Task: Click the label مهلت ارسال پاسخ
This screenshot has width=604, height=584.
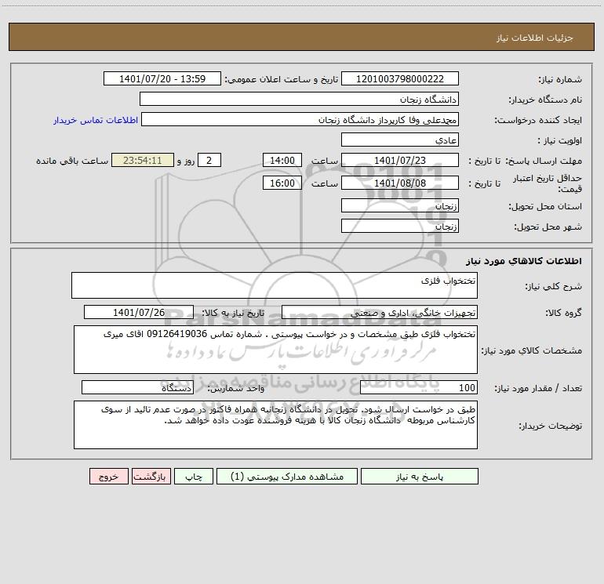Action: [544, 161]
